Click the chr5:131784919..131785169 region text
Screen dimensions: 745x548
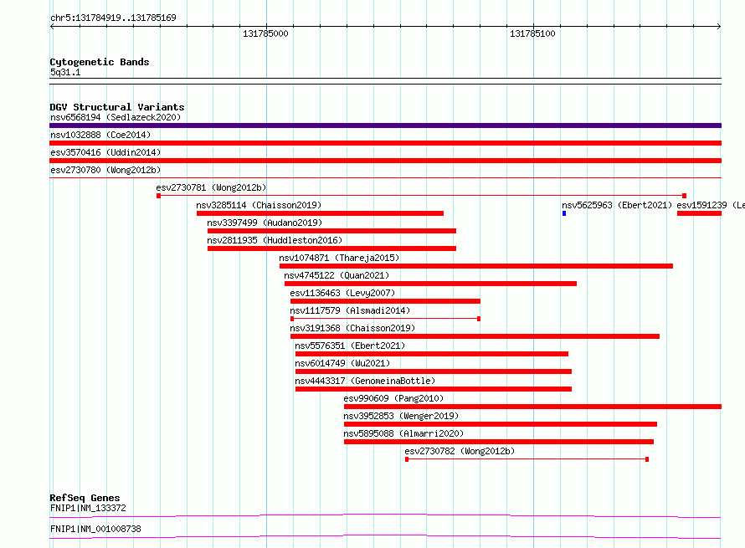pyautogui.click(x=113, y=18)
